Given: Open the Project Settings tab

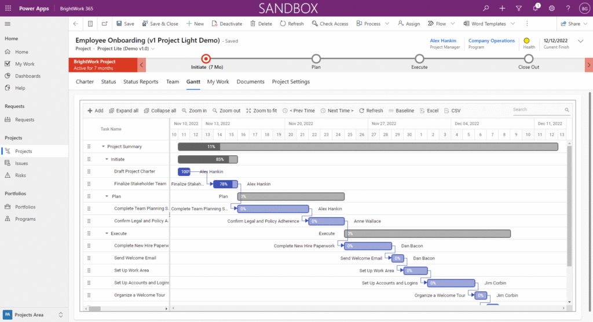Looking at the screenshot, I should coord(291,82).
